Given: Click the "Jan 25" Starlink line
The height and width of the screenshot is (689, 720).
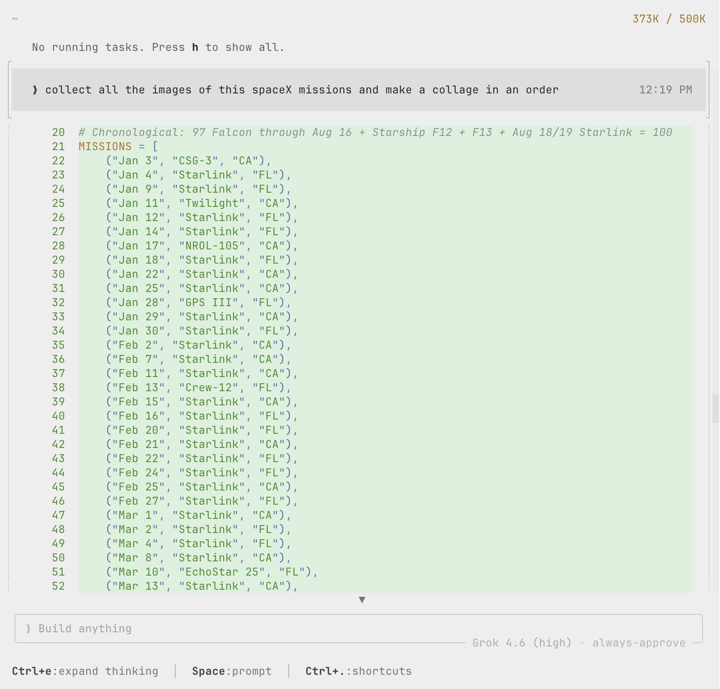Looking at the screenshot, I should tap(202, 288).
